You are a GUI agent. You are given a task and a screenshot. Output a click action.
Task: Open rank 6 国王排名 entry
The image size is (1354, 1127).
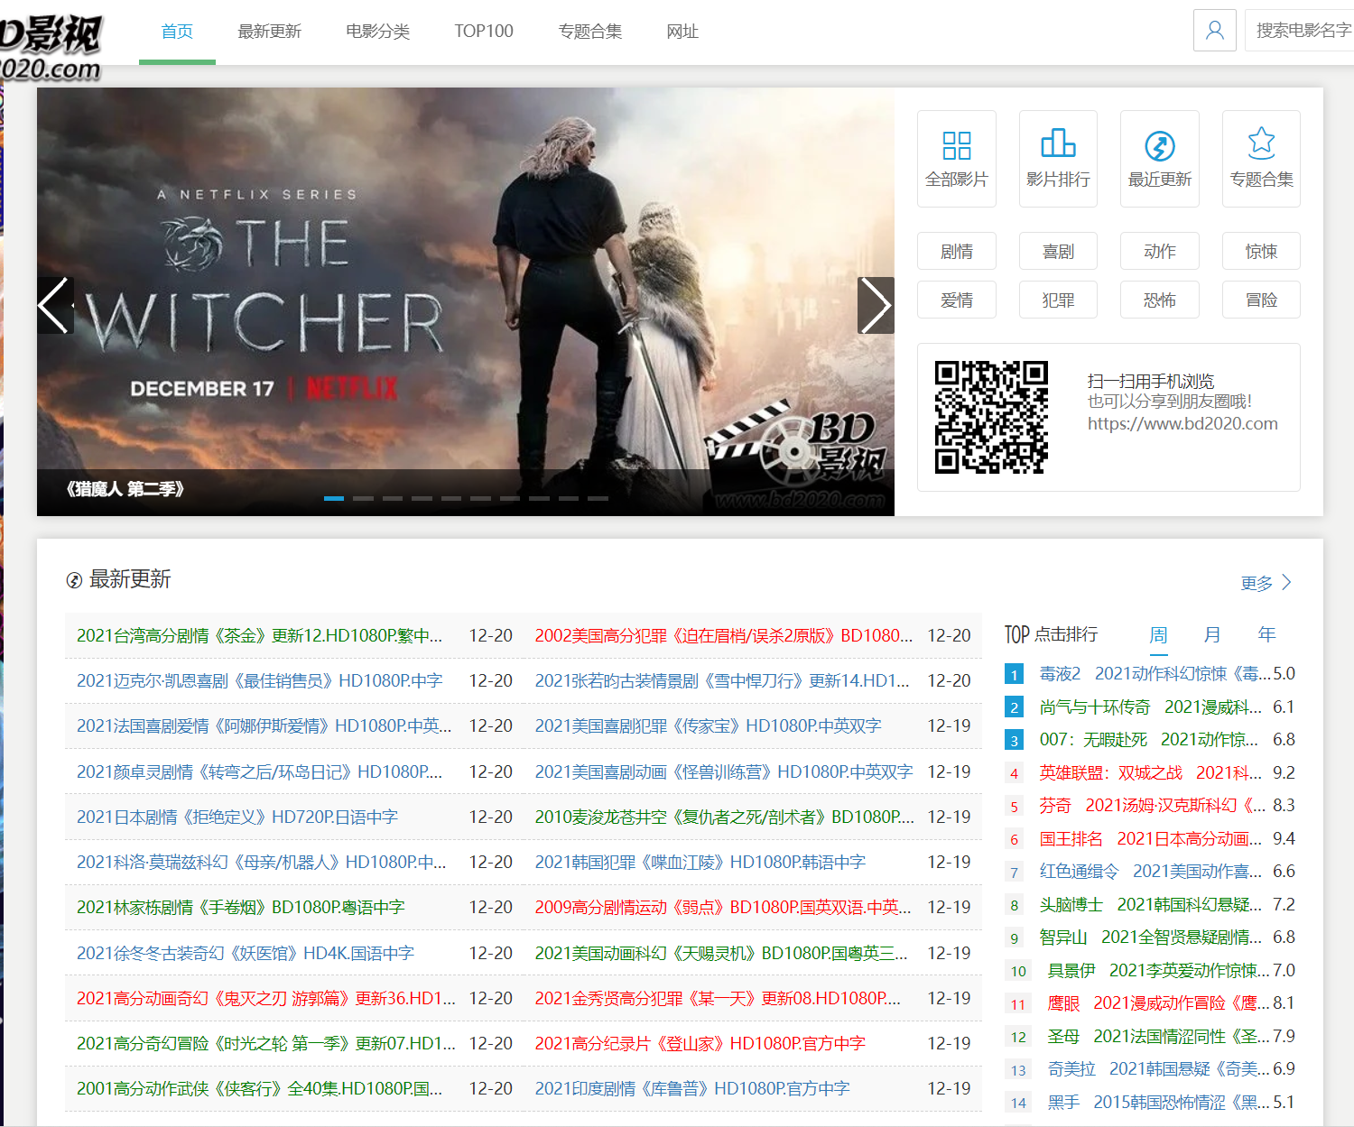1151,838
